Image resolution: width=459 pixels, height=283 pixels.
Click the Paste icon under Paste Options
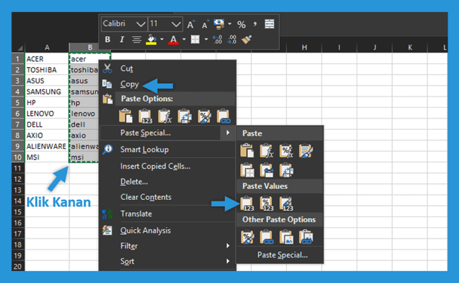126,116
